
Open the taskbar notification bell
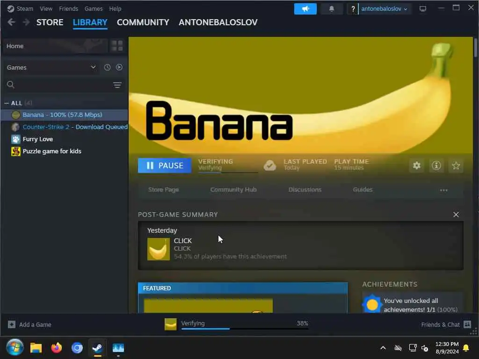click(x=466, y=348)
